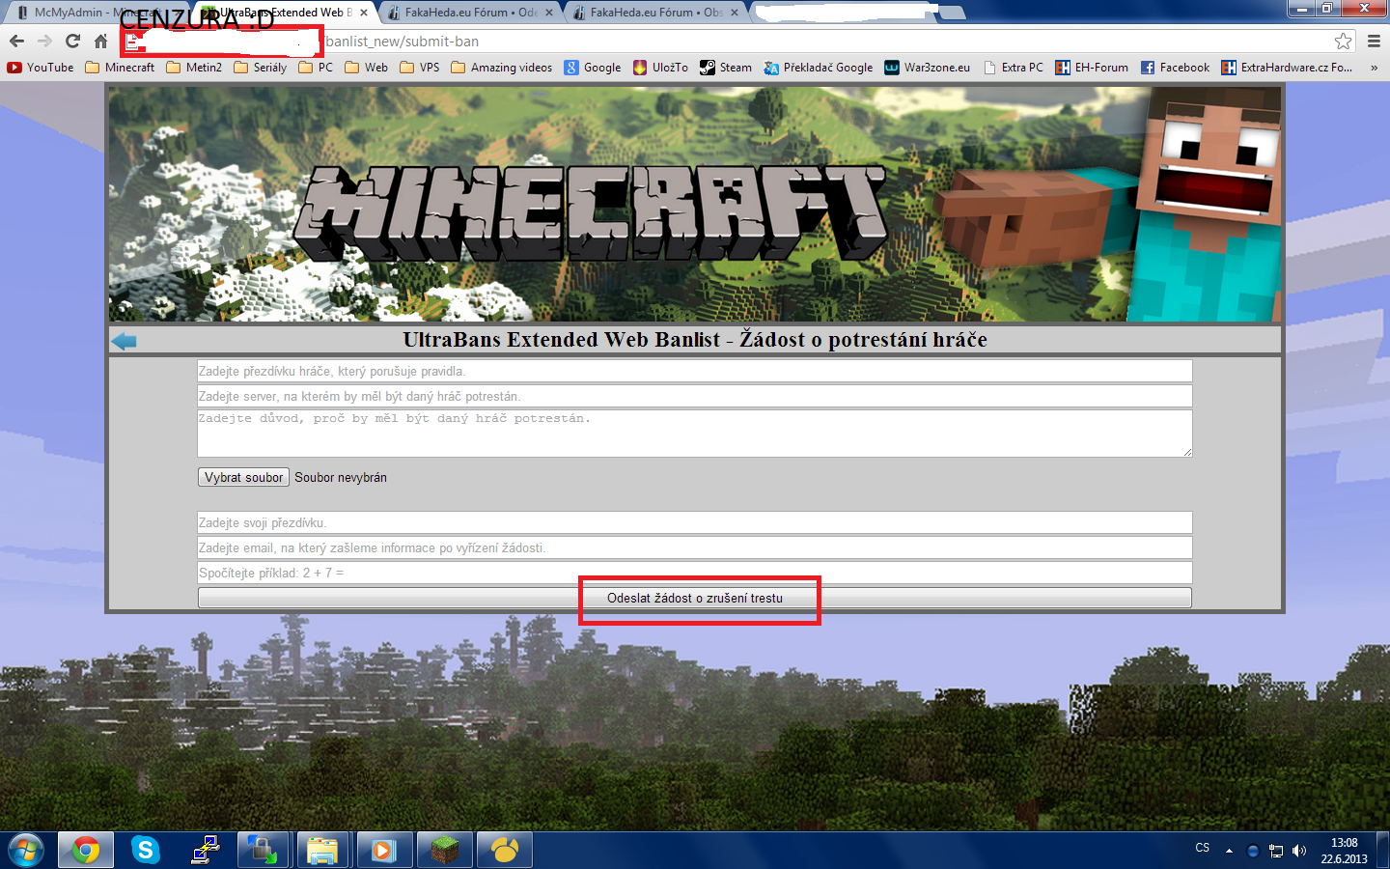Show hidden system tray icons
1390x869 pixels.
click(1229, 851)
